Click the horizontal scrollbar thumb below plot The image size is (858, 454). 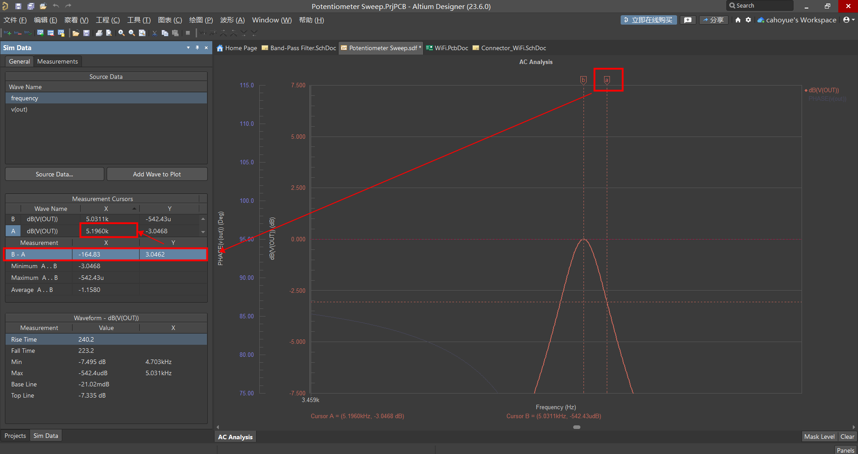coord(577,427)
